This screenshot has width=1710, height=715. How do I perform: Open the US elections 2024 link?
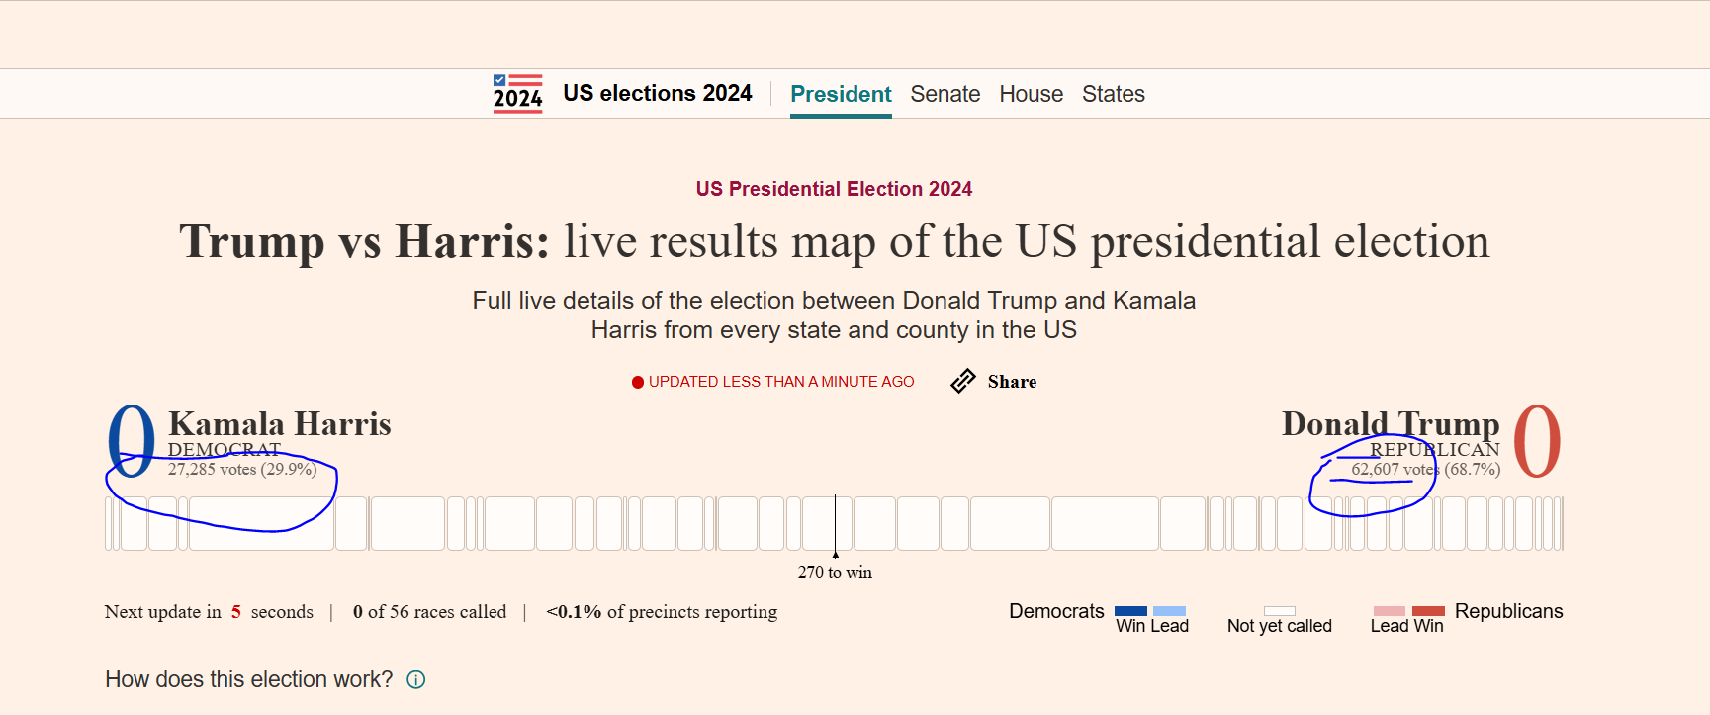(657, 93)
